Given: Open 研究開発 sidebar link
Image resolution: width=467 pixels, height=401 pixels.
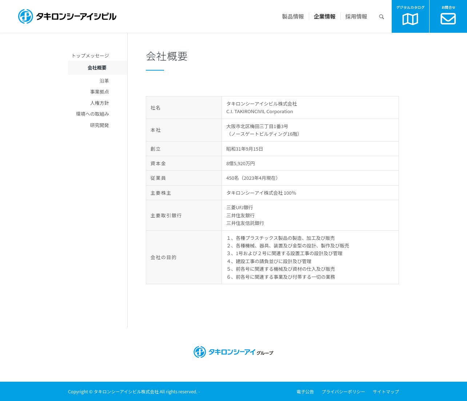Looking at the screenshot, I should coord(100,125).
